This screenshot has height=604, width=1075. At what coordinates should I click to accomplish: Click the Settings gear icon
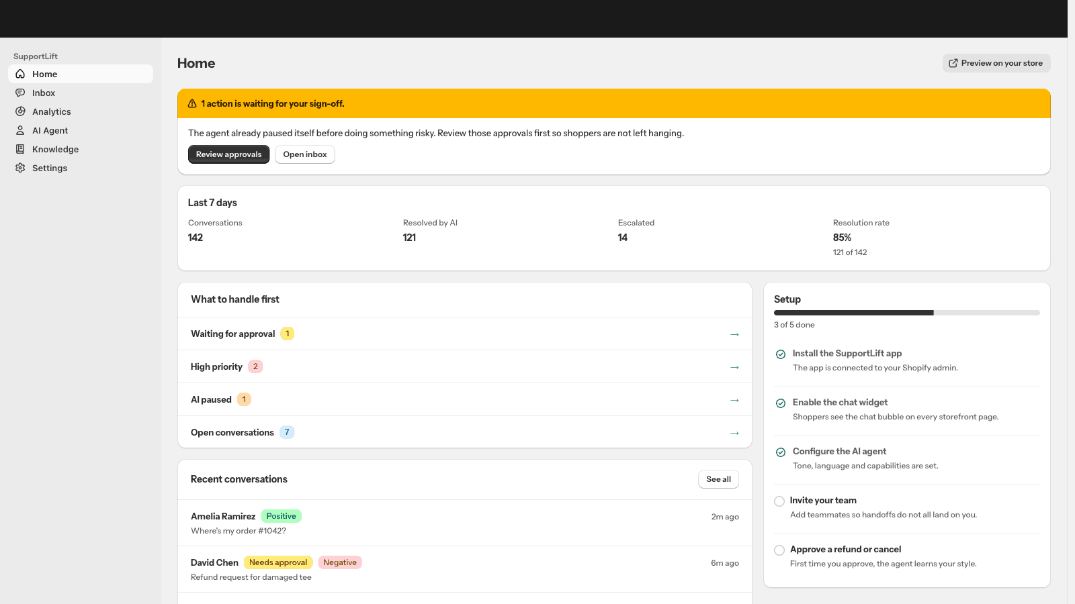pyautogui.click(x=20, y=168)
